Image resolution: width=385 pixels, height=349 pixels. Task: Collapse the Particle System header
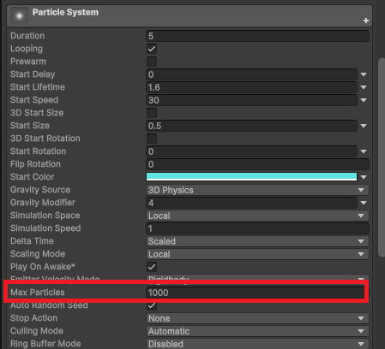(x=189, y=15)
